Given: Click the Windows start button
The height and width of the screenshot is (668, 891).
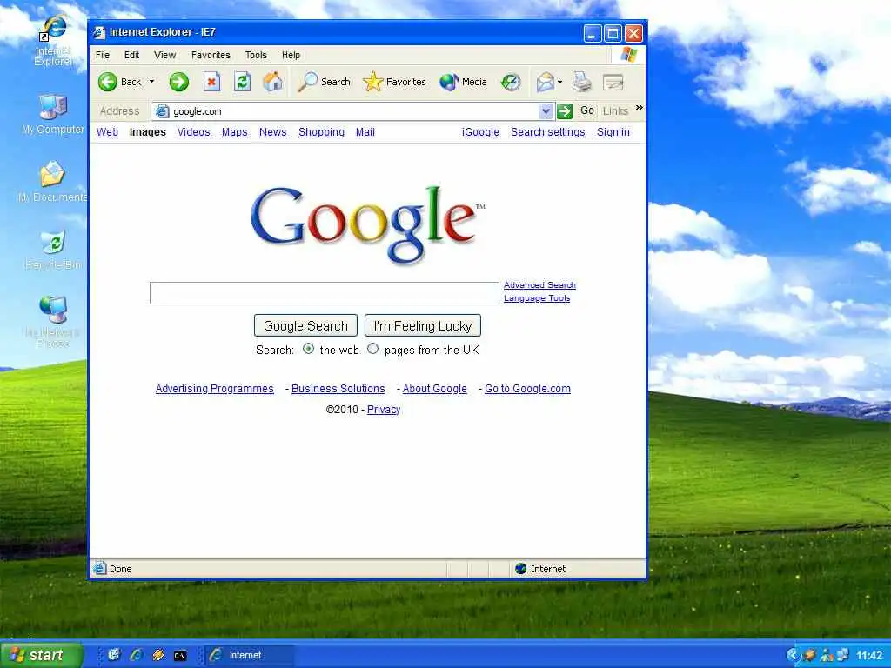Looking at the screenshot, I should tap(41, 655).
